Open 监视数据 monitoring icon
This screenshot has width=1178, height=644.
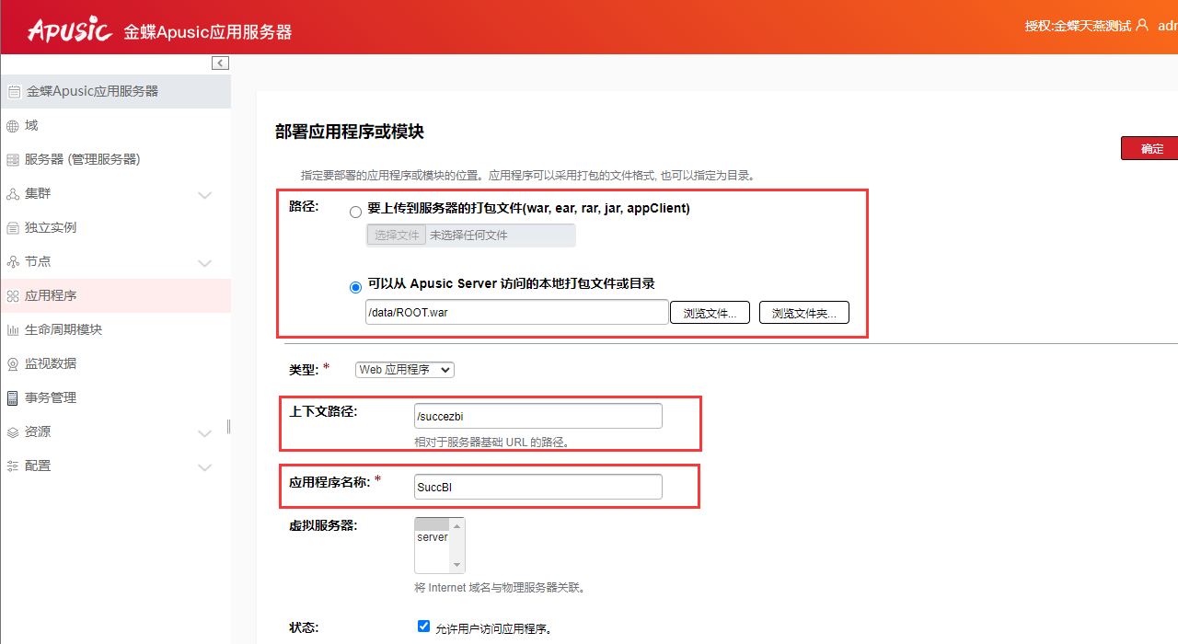pos(13,363)
